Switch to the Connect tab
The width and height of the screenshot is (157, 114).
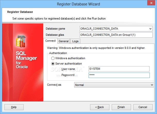pos(50,41)
